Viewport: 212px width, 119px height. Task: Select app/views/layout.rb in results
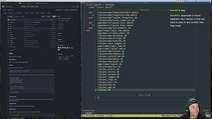click(x=110, y=64)
